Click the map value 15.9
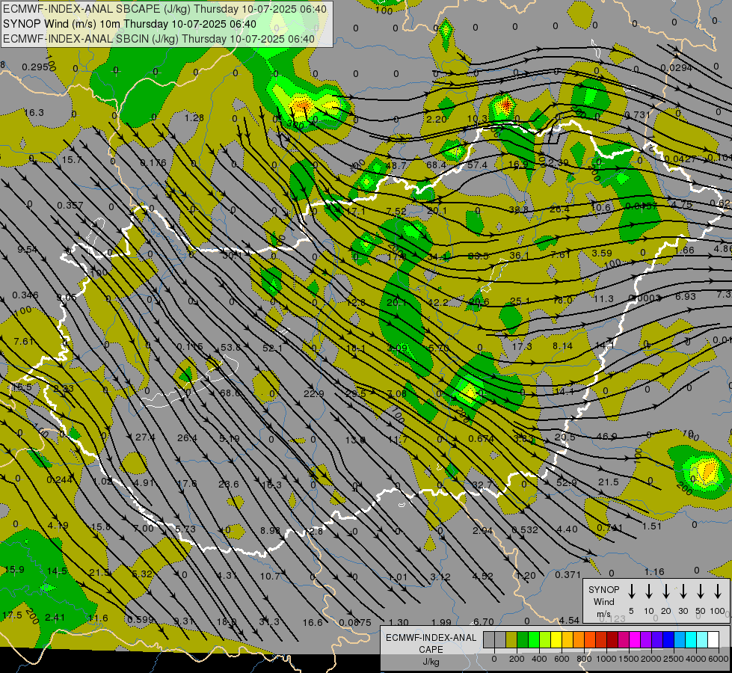Viewport: 732px width, 673px height. (x=14, y=569)
